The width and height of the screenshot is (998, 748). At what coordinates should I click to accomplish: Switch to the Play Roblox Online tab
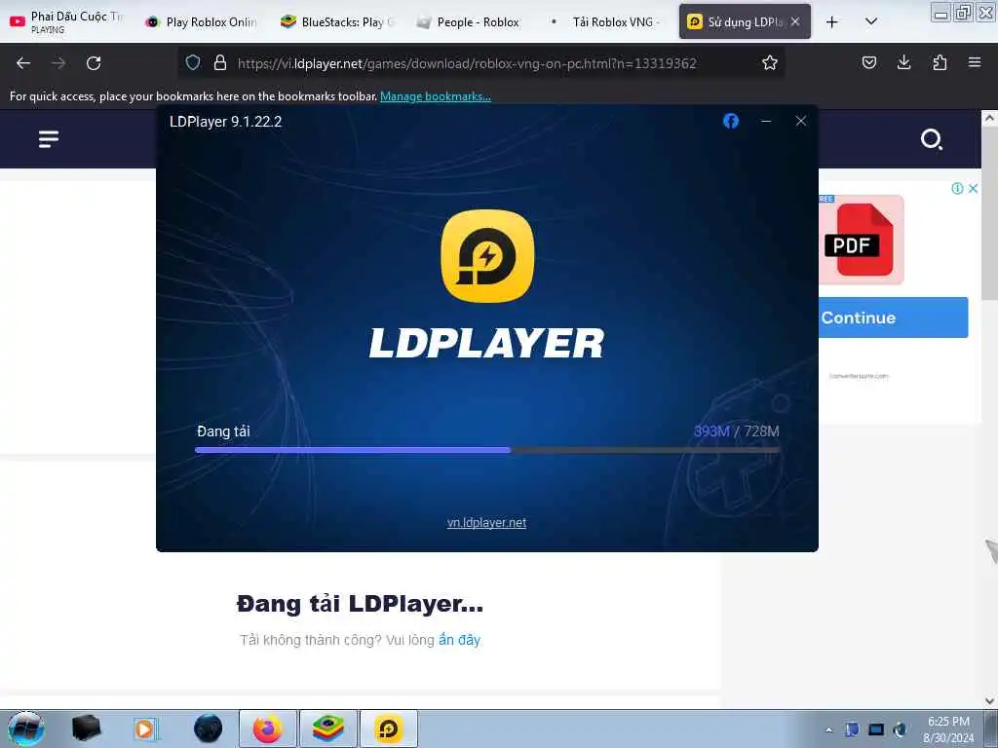click(201, 21)
